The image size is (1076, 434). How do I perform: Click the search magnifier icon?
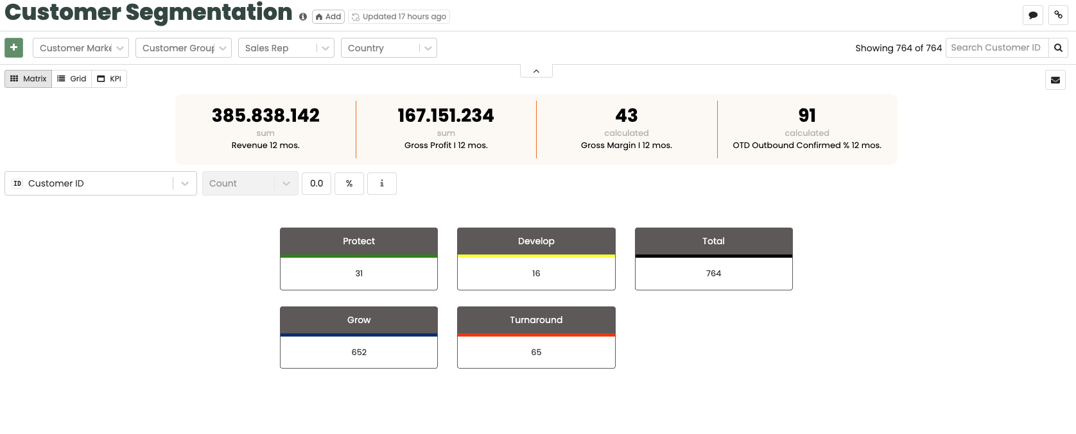click(1058, 48)
